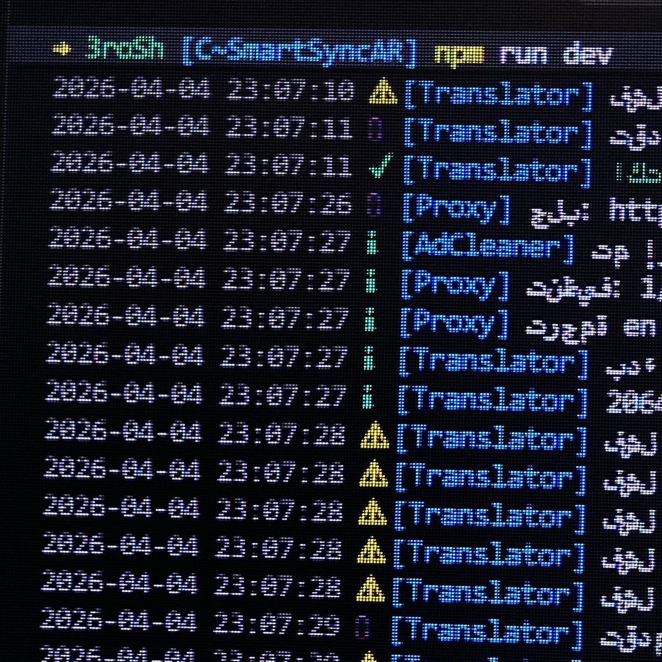Click the 'run dev' command text
662x662 pixels.
(556, 55)
